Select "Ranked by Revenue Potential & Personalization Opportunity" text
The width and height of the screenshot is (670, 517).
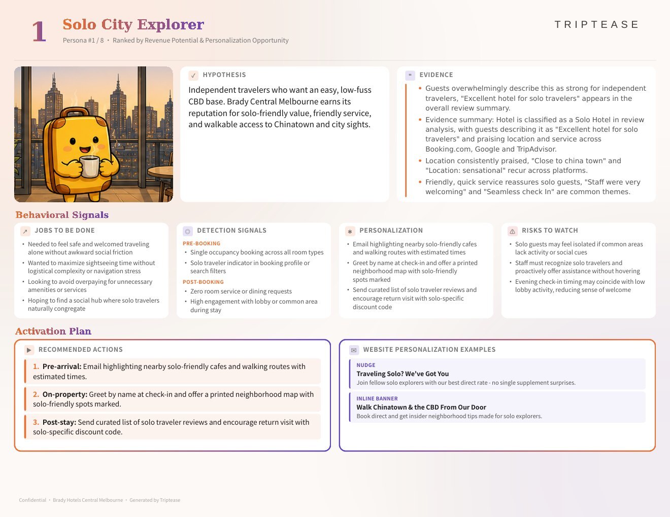pos(200,41)
